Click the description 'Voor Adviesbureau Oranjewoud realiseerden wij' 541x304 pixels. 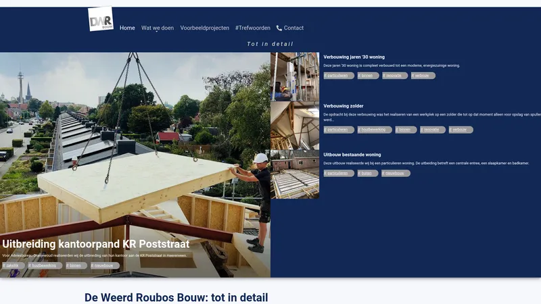tap(94, 256)
